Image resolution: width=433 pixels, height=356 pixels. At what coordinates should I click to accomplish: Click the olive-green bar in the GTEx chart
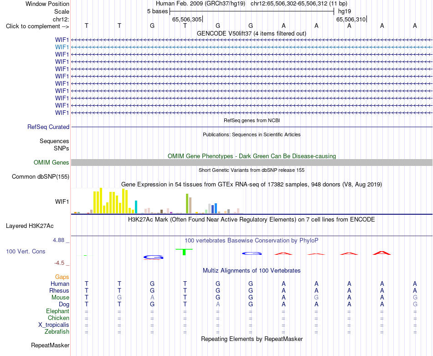[x=187, y=204]
